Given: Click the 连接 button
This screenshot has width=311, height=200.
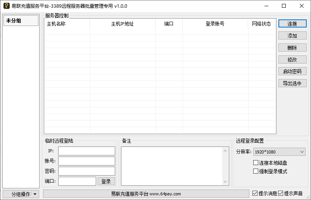Looking at the screenshot, I should 292,24.
